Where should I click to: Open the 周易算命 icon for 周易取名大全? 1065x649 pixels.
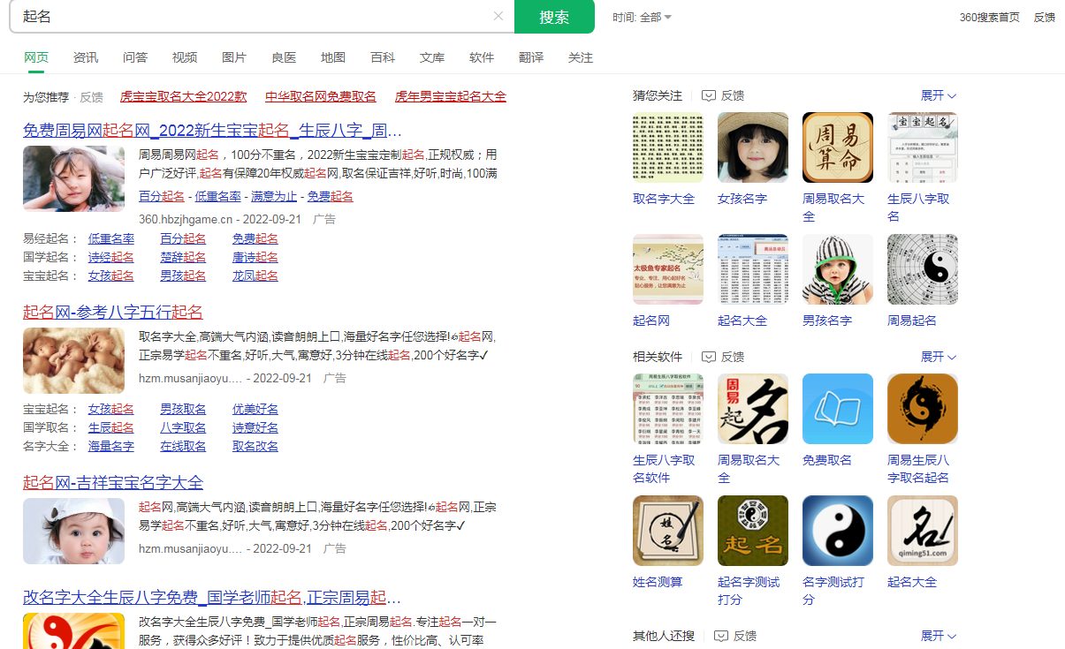coord(838,147)
